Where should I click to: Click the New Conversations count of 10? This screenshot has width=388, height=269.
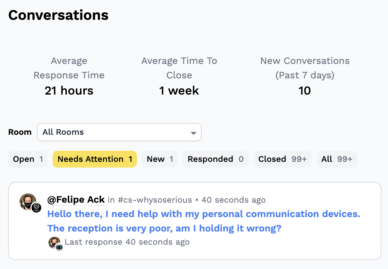click(x=305, y=91)
